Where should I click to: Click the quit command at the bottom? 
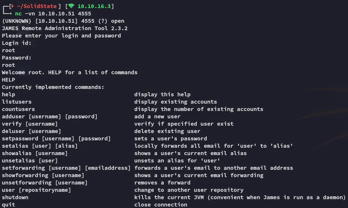[x=8, y=205]
